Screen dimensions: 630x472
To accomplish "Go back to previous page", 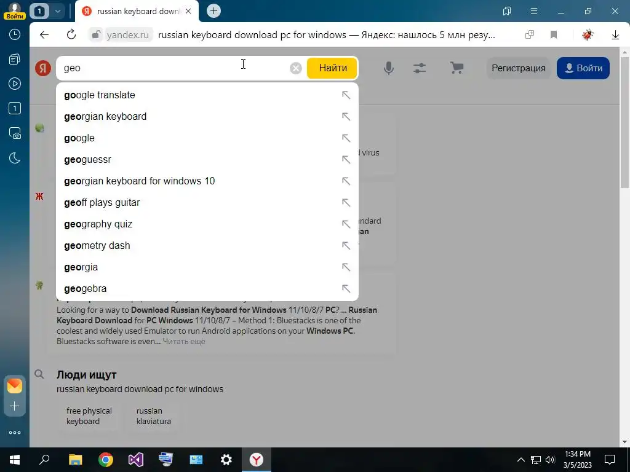I will pyautogui.click(x=44, y=35).
